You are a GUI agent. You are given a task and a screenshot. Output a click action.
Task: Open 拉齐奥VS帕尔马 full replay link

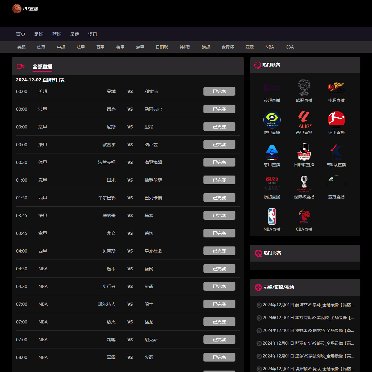tap(308, 330)
